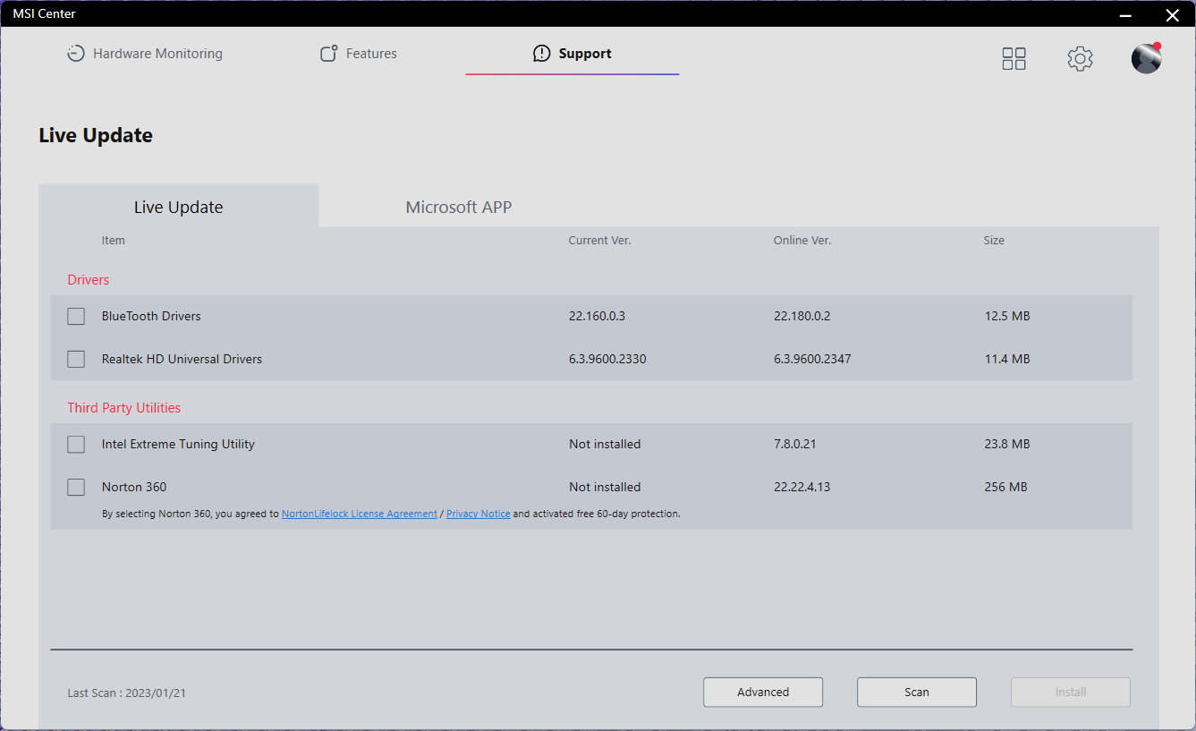
Task: Open MSI Center settings gear
Action: pos(1080,58)
